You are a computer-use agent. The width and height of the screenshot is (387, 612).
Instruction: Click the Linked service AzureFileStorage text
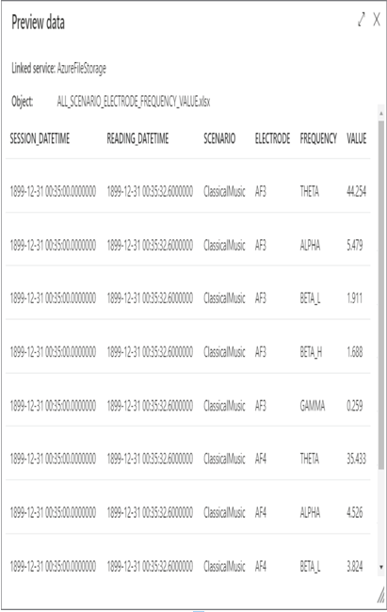(x=58, y=69)
